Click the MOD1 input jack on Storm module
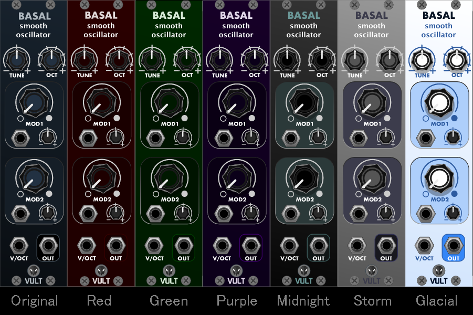This screenshot has width=473, height=315. click(359, 138)
